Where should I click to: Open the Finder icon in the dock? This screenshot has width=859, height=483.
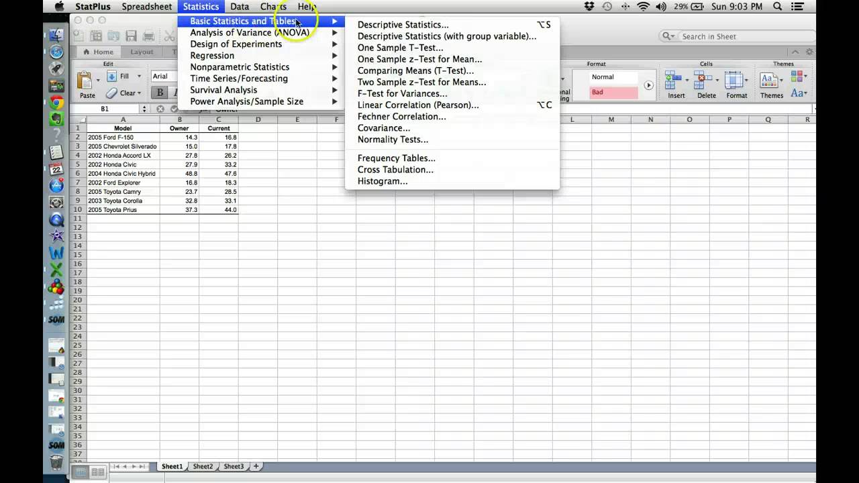[x=56, y=36]
